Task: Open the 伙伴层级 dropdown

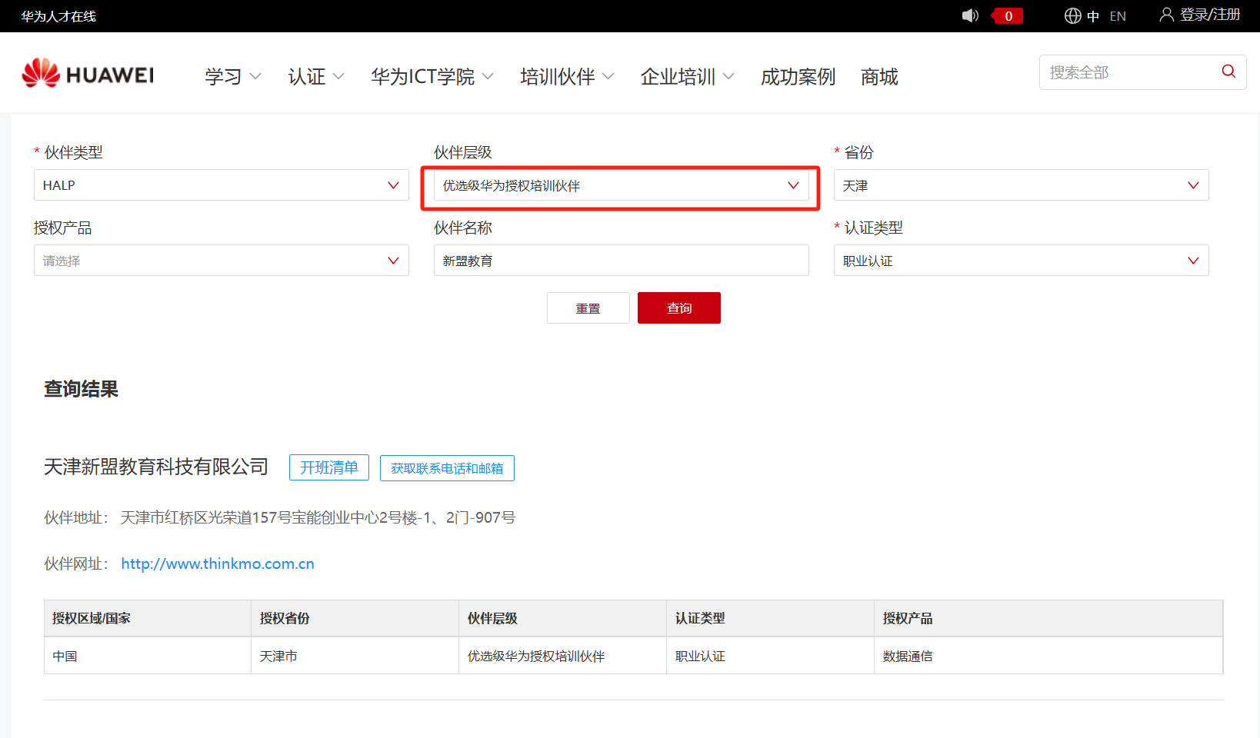Action: pyautogui.click(x=622, y=185)
